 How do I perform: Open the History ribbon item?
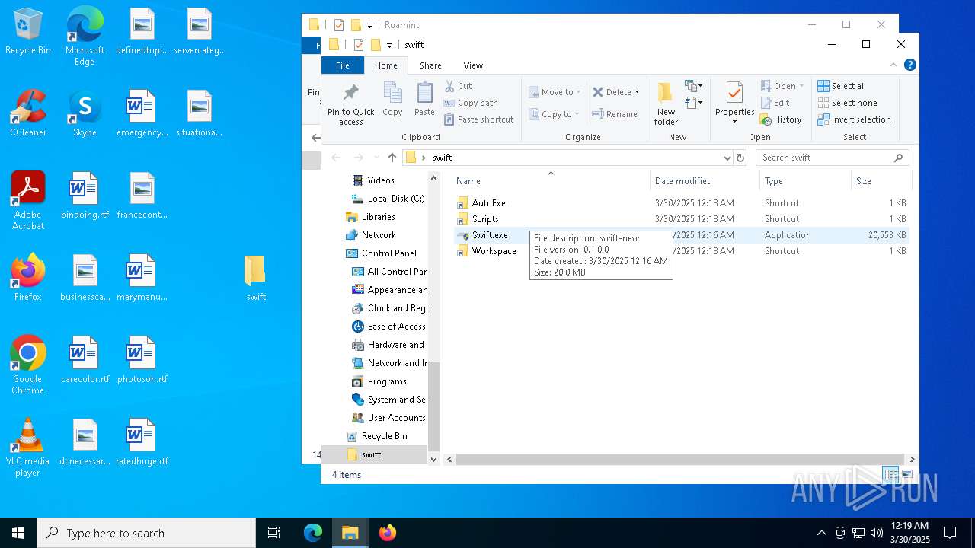tap(781, 119)
